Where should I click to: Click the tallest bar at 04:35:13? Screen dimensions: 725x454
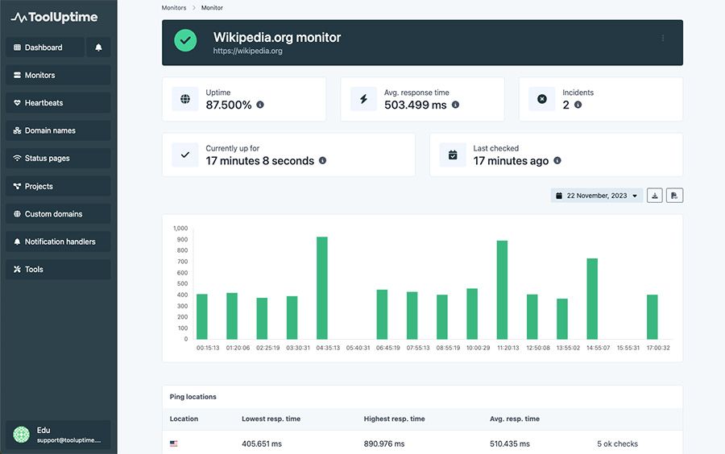coord(322,288)
